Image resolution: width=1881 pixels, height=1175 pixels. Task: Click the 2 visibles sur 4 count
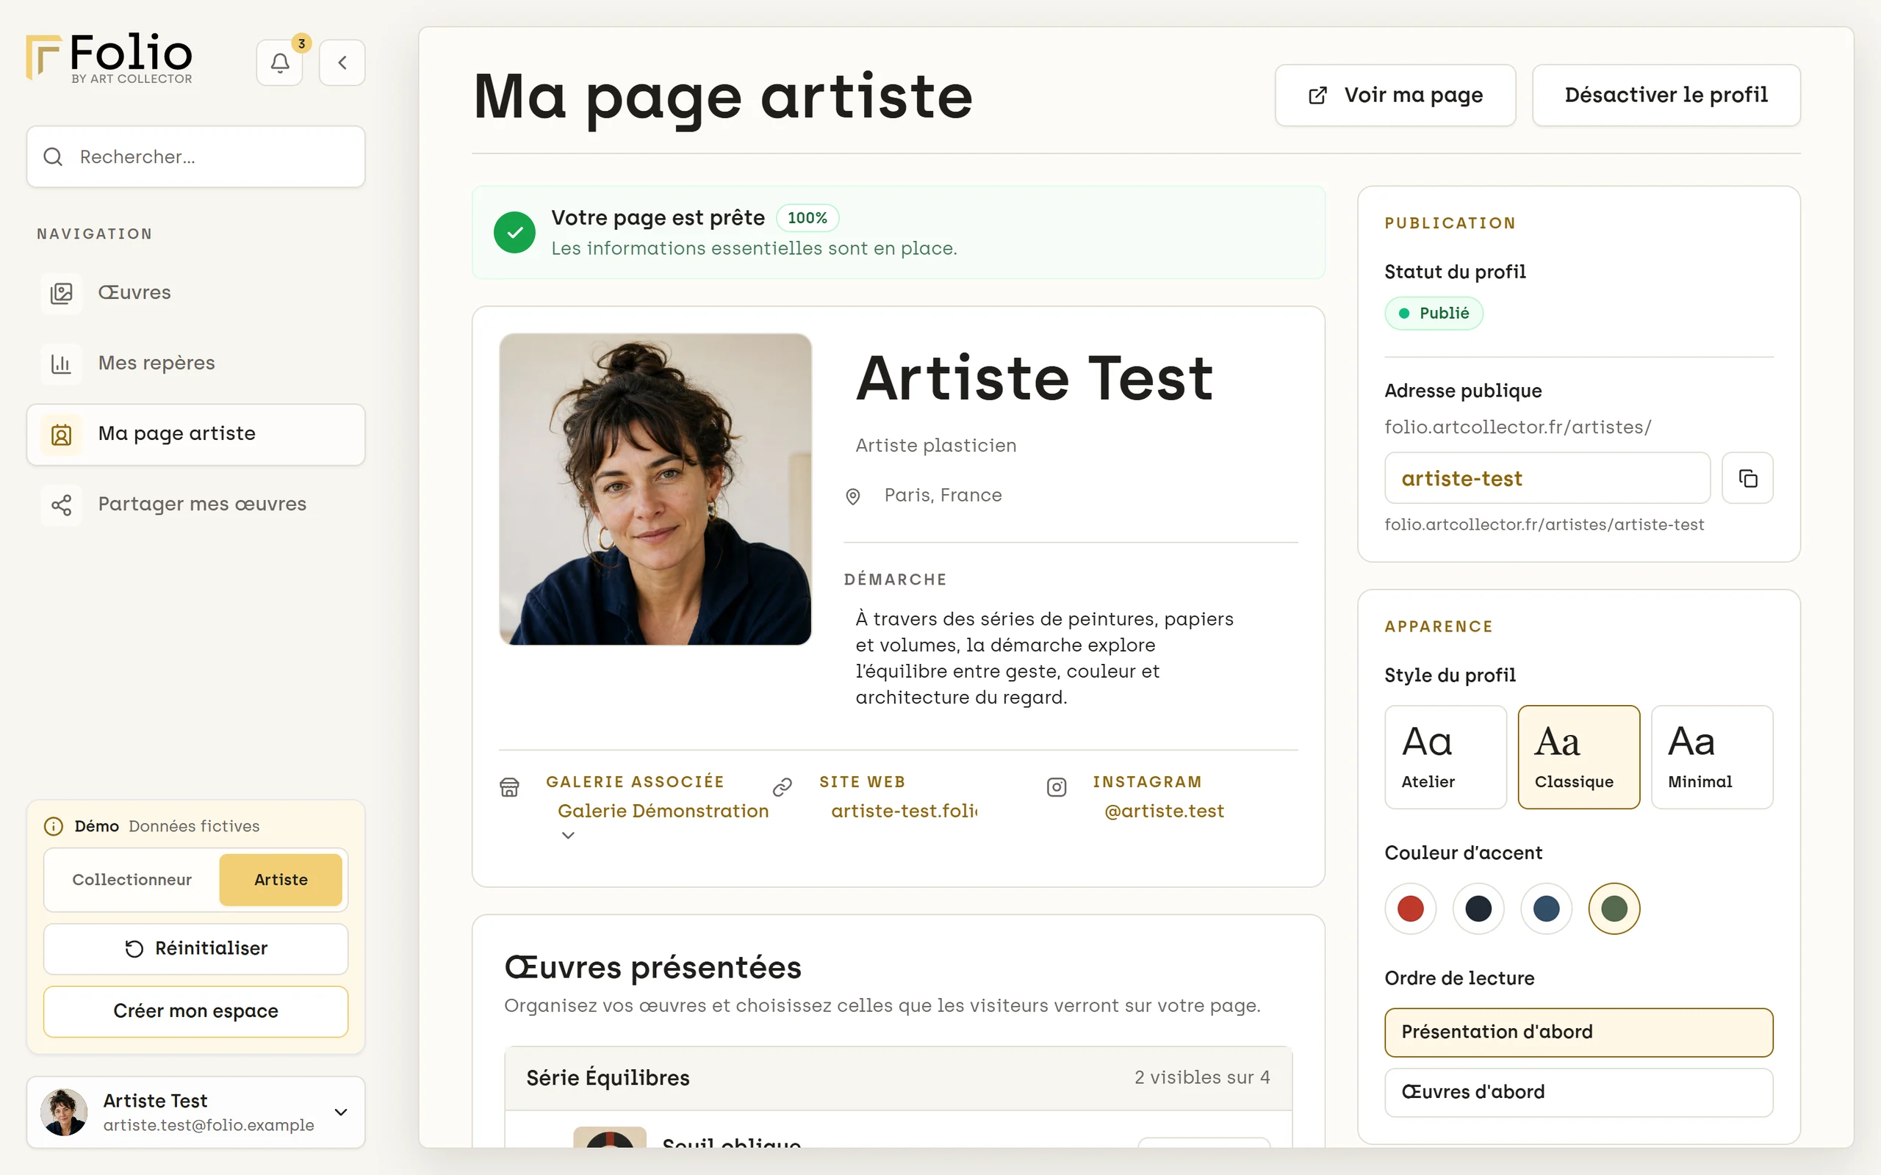coord(1201,1078)
